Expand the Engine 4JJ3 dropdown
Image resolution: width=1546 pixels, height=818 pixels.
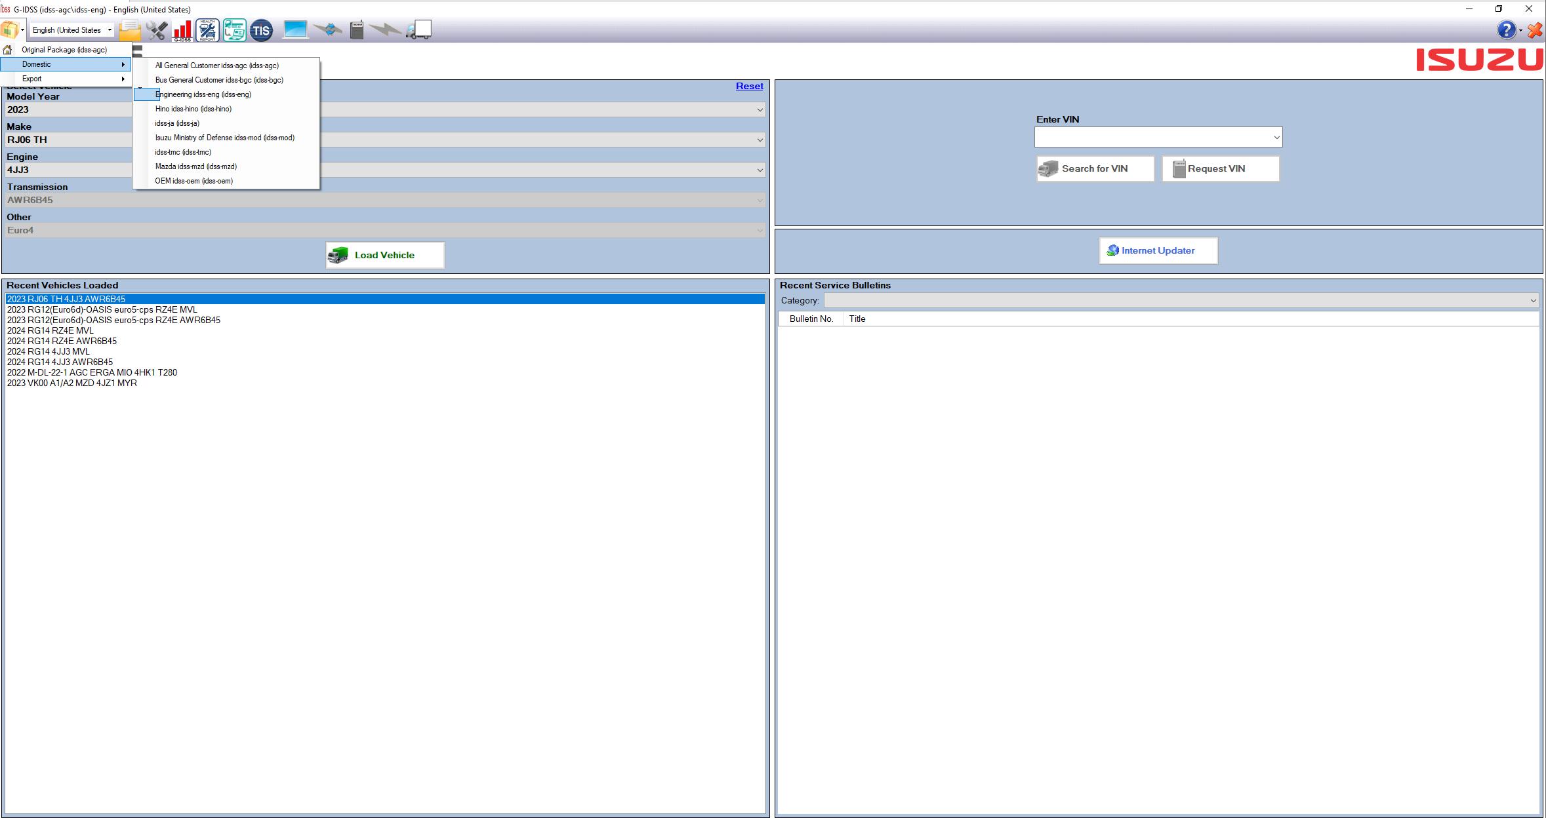[760, 170]
